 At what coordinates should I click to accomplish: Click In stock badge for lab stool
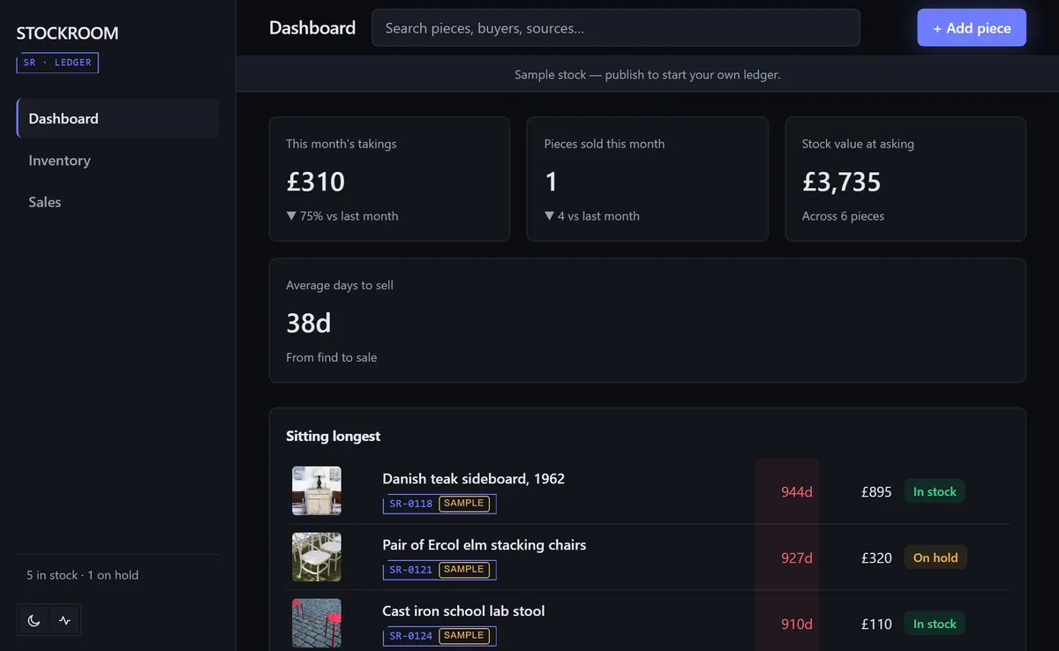935,624
